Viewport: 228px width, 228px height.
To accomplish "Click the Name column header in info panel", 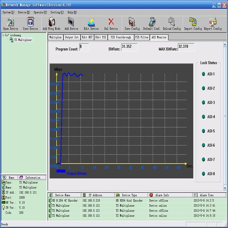I will coord(9,178).
